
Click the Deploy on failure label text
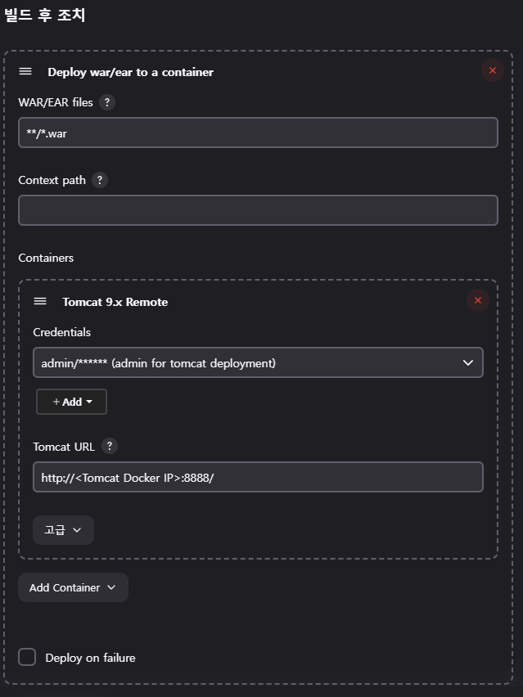coord(90,658)
